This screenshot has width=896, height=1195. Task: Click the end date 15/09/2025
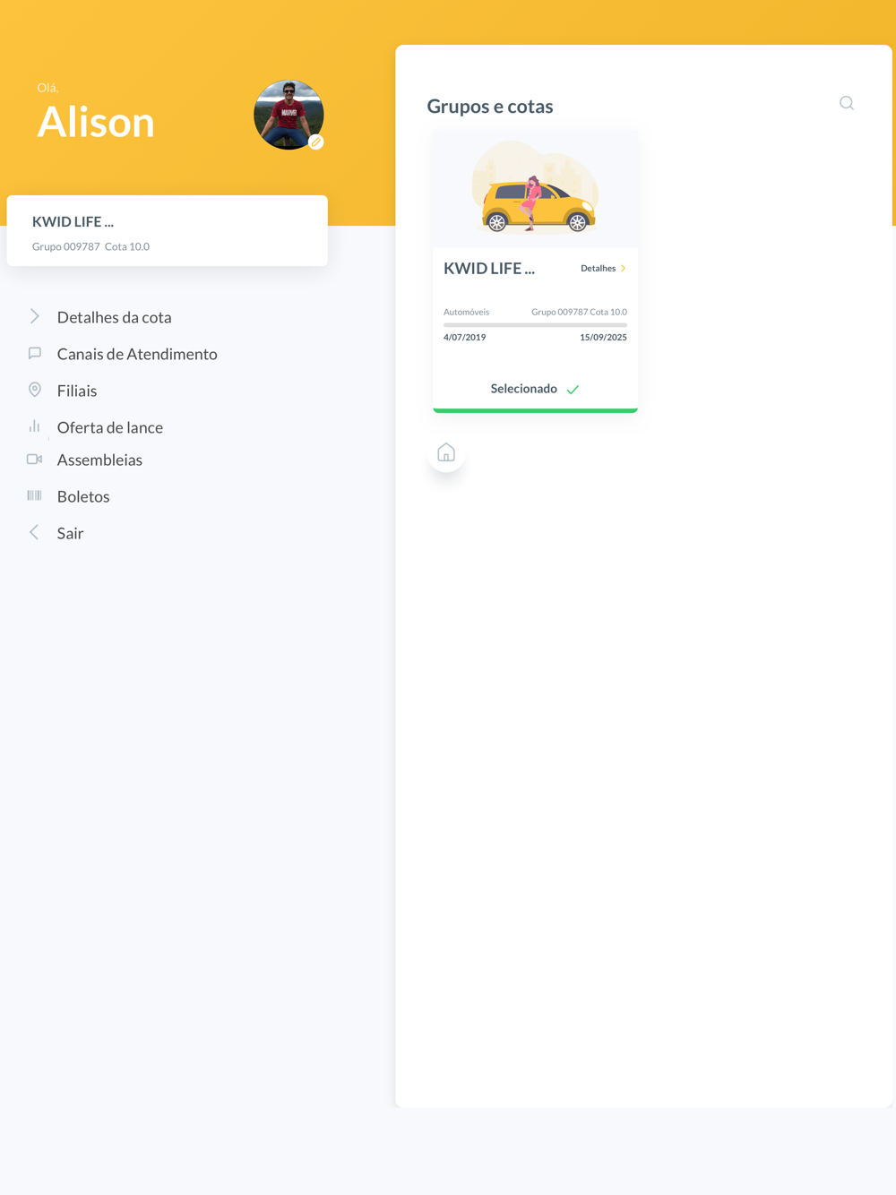[x=603, y=338]
